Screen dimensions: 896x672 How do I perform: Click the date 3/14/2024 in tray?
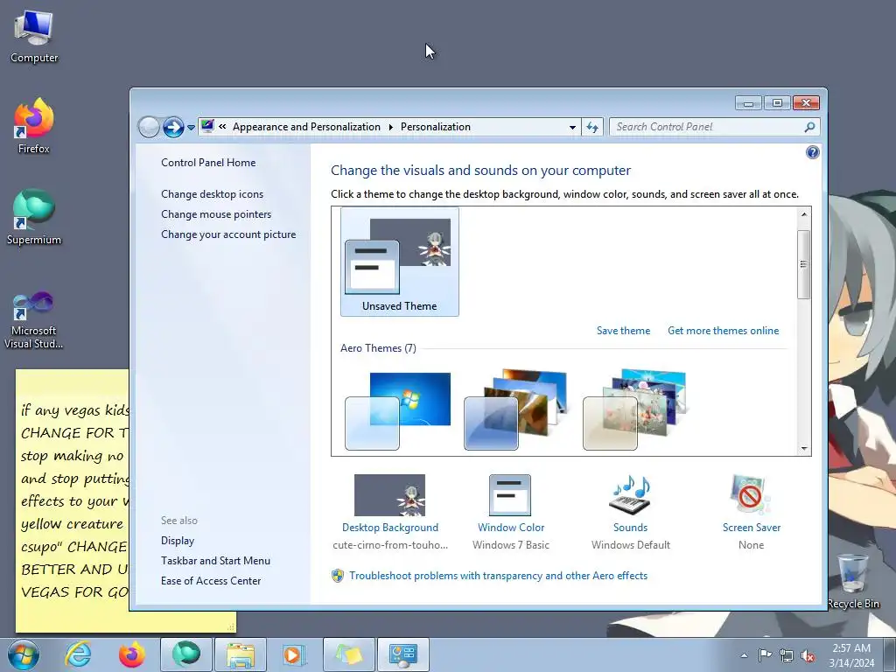pyautogui.click(x=851, y=663)
